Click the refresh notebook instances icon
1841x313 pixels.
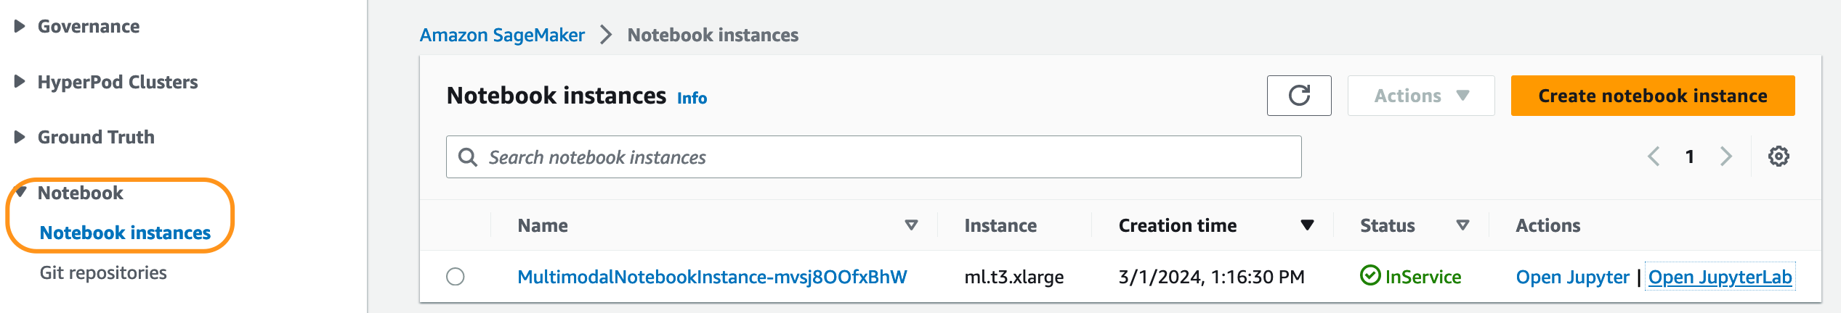click(x=1299, y=96)
